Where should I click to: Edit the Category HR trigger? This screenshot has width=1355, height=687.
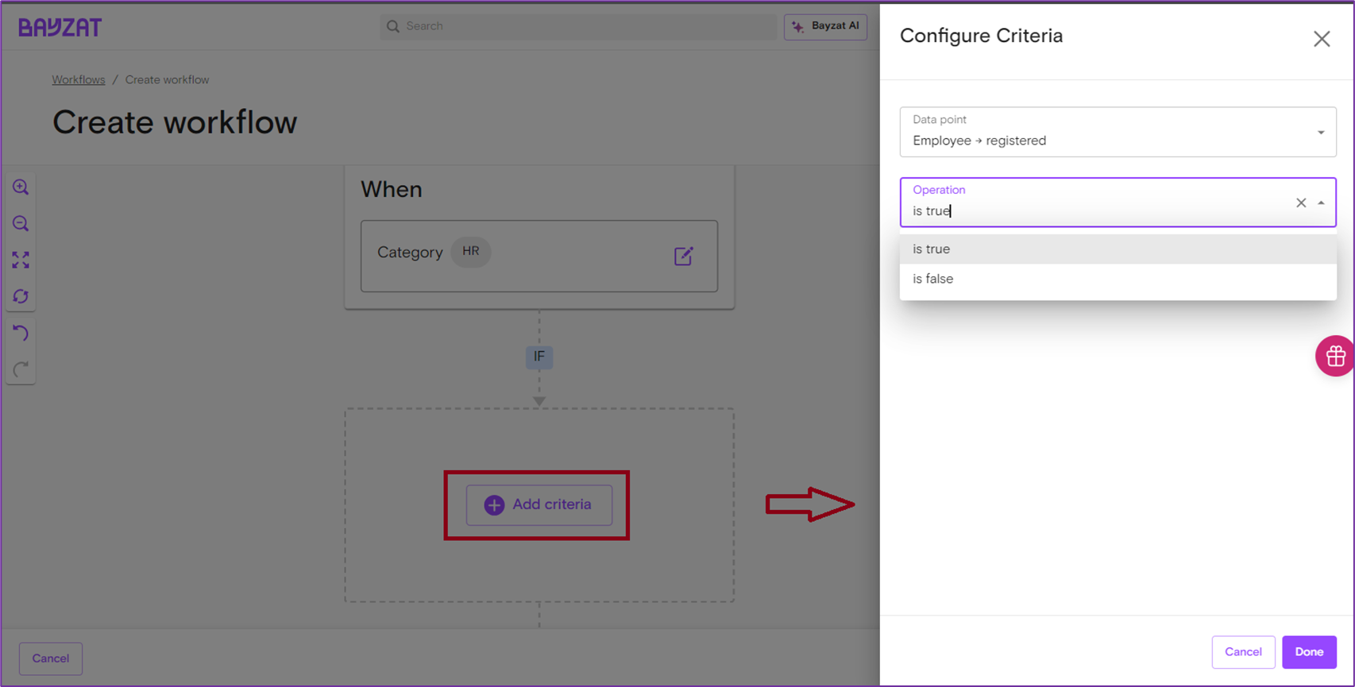click(x=683, y=256)
